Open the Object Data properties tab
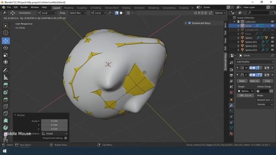 coord(231,128)
